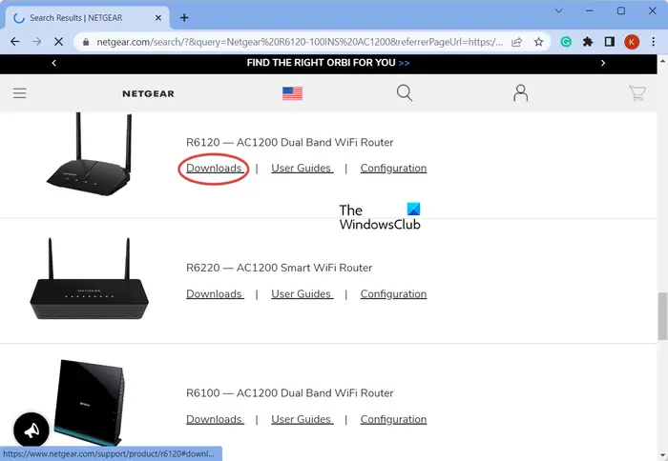Open the share page icon in address bar

point(517,42)
